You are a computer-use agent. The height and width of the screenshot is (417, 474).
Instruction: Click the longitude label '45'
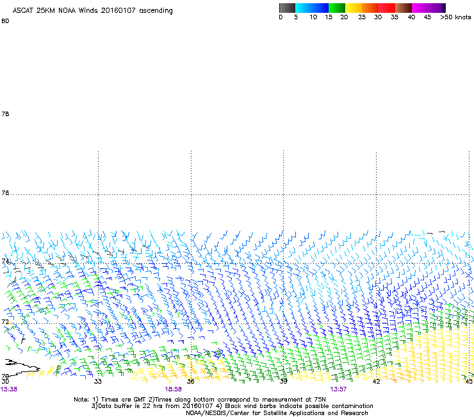(x=469, y=381)
